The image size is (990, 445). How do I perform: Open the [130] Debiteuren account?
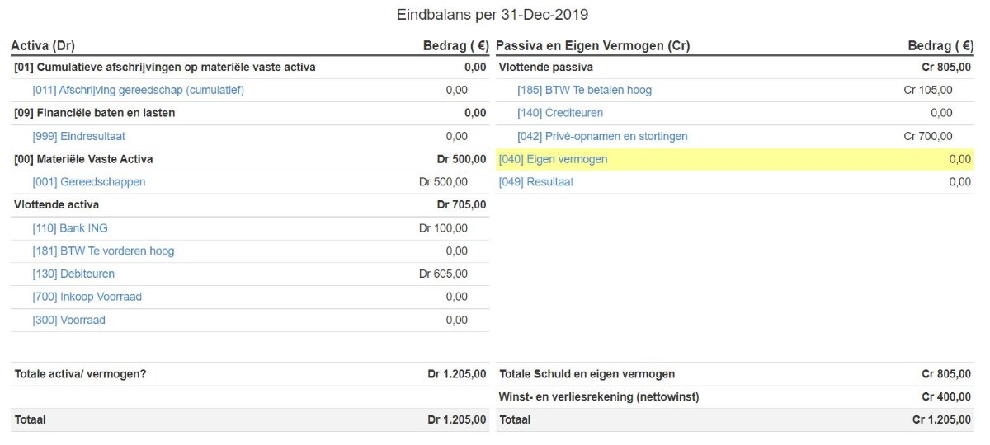73,274
